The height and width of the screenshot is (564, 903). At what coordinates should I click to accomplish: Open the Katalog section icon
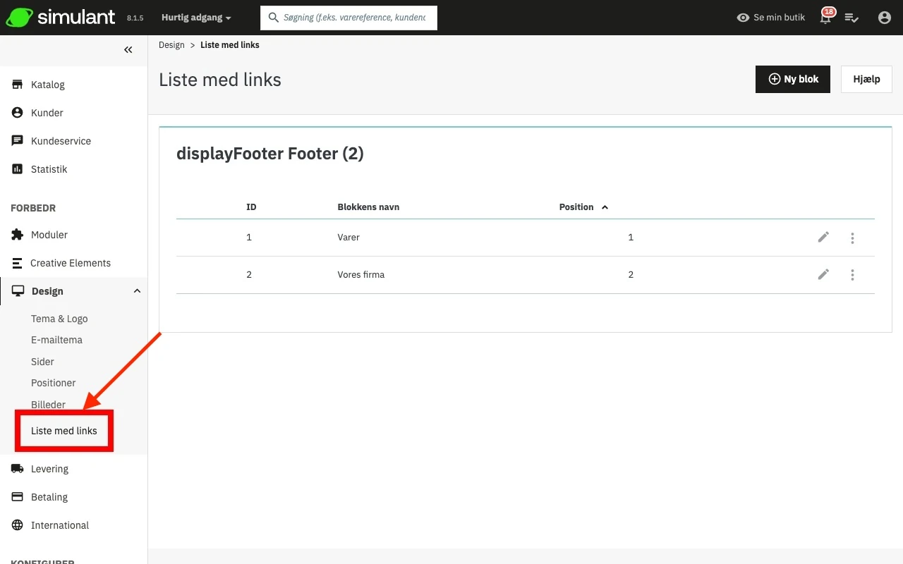[16, 84]
